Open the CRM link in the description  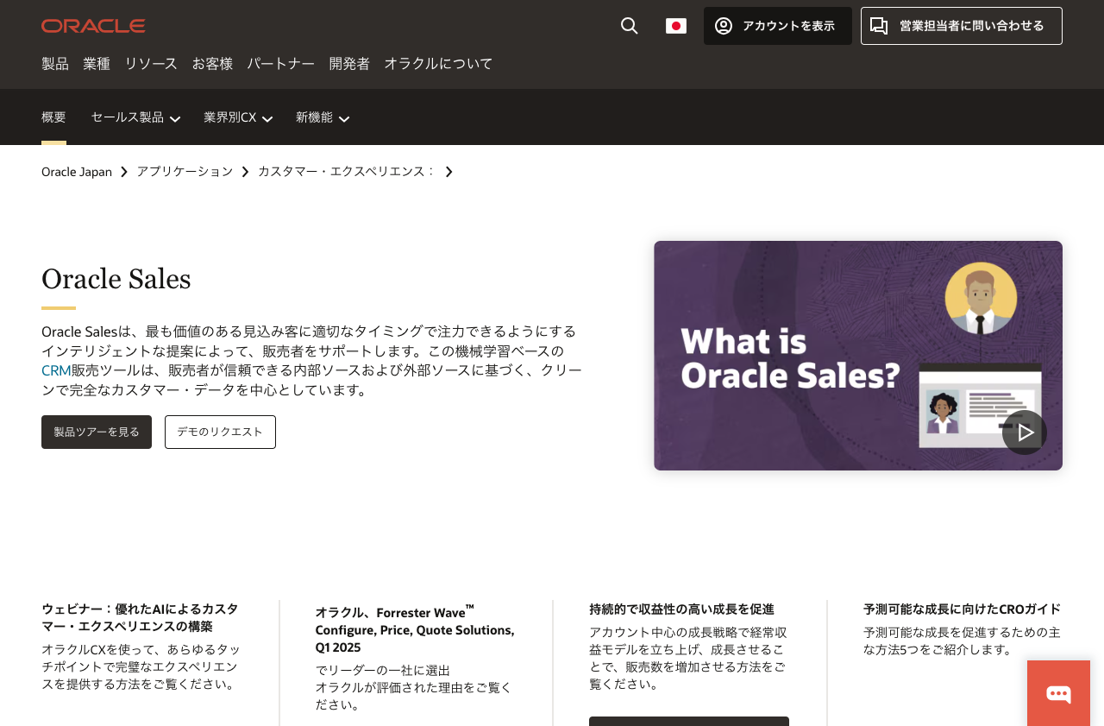coord(55,369)
